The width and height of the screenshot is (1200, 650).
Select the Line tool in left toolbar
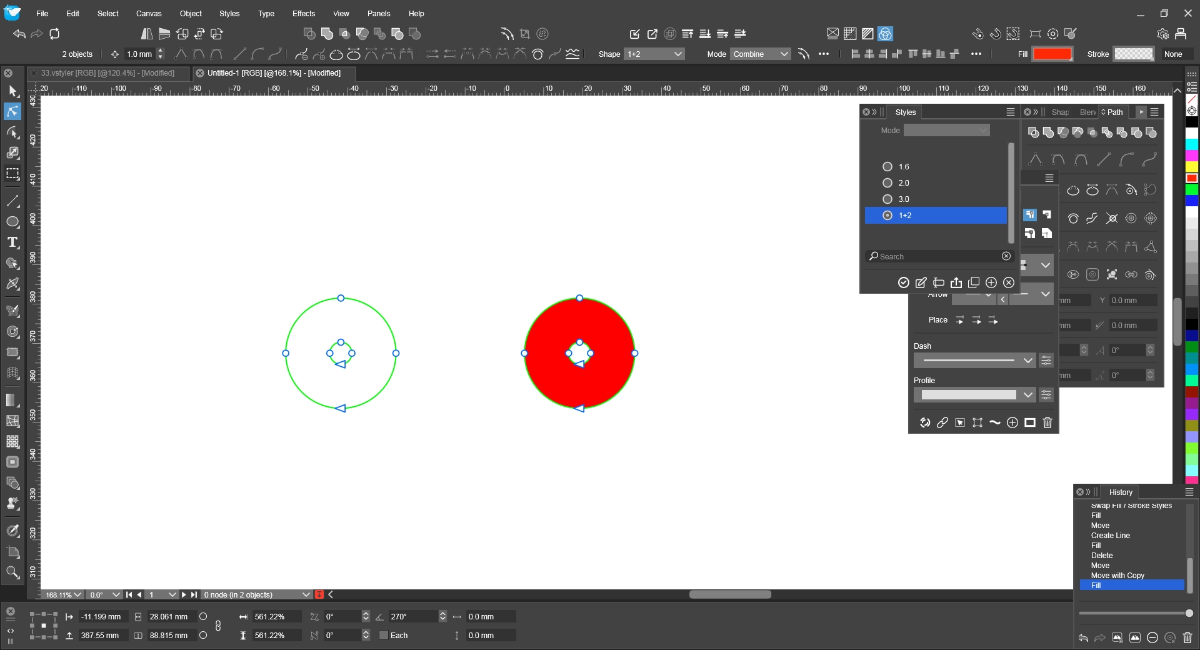pyautogui.click(x=12, y=201)
